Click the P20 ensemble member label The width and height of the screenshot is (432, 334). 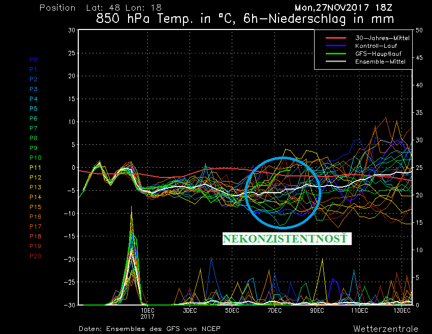[x=35, y=256]
